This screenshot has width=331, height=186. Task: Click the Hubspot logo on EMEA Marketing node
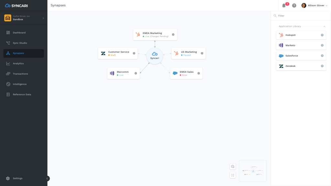[x=138, y=35]
